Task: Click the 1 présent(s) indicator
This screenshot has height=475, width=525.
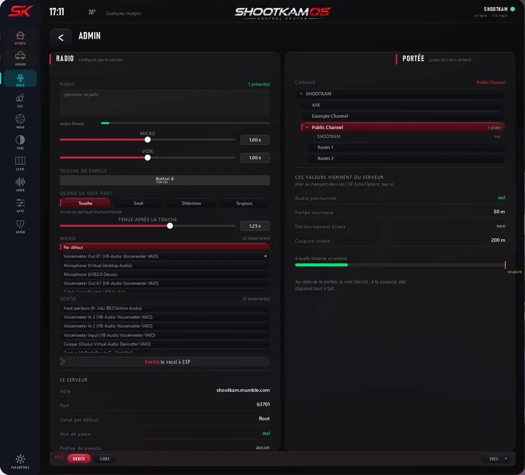Action: click(x=259, y=85)
